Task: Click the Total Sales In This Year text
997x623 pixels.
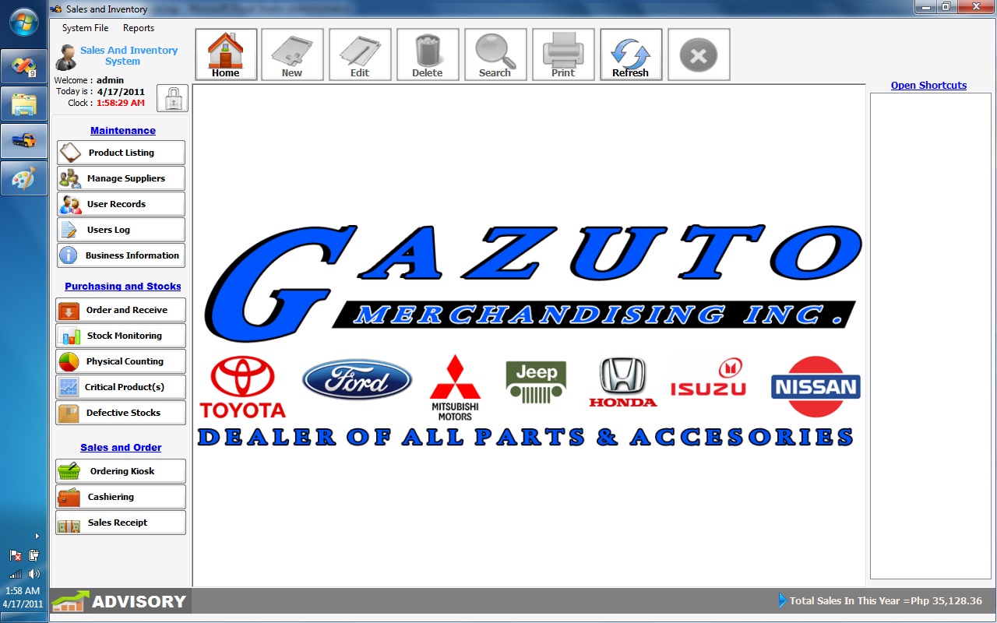Action: 886,601
